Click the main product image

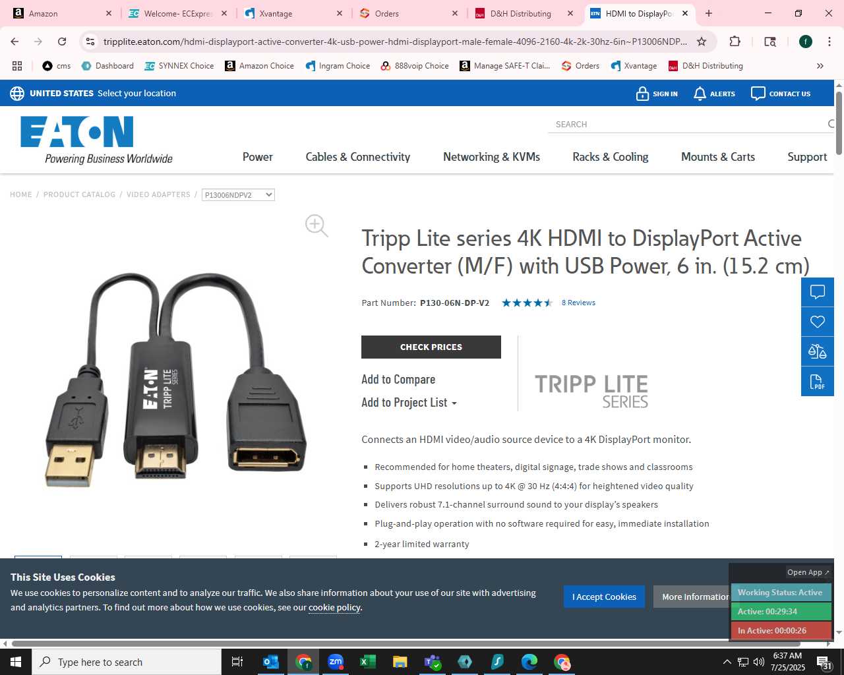click(x=177, y=380)
